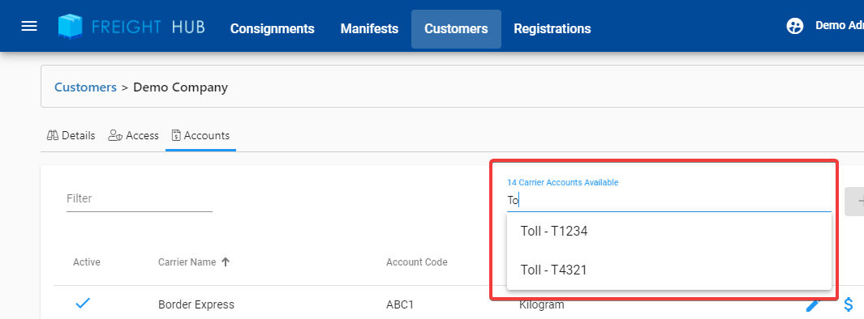Screen dimensions: 864x319
Task: Sort by the Account Code column header
Action: pos(416,262)
